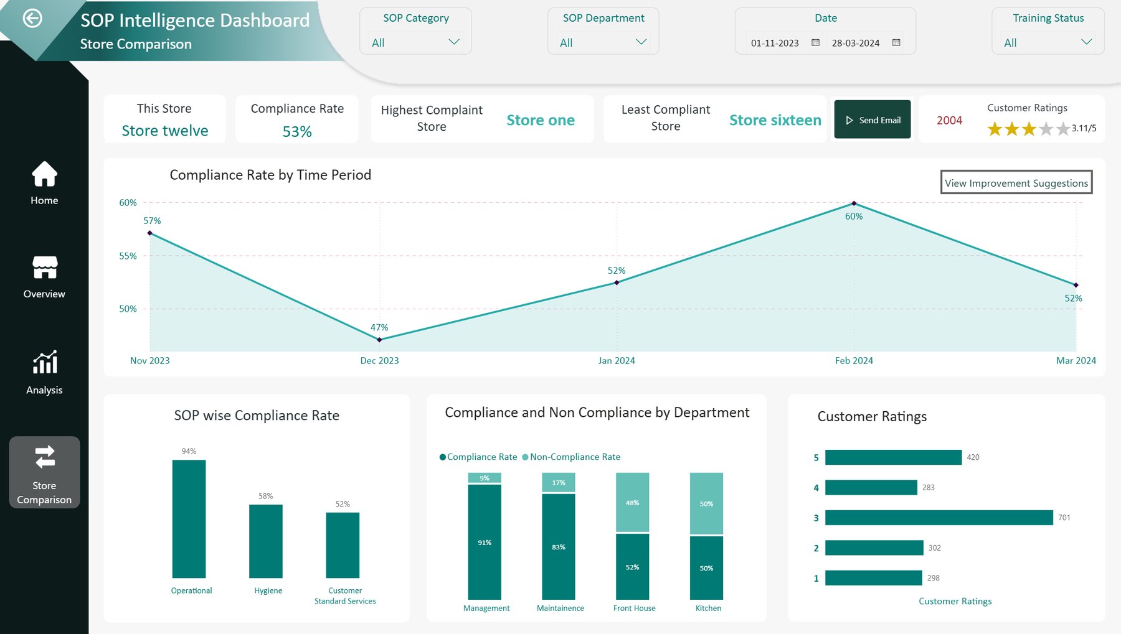Open the Overview store icon

coord(45,268)
